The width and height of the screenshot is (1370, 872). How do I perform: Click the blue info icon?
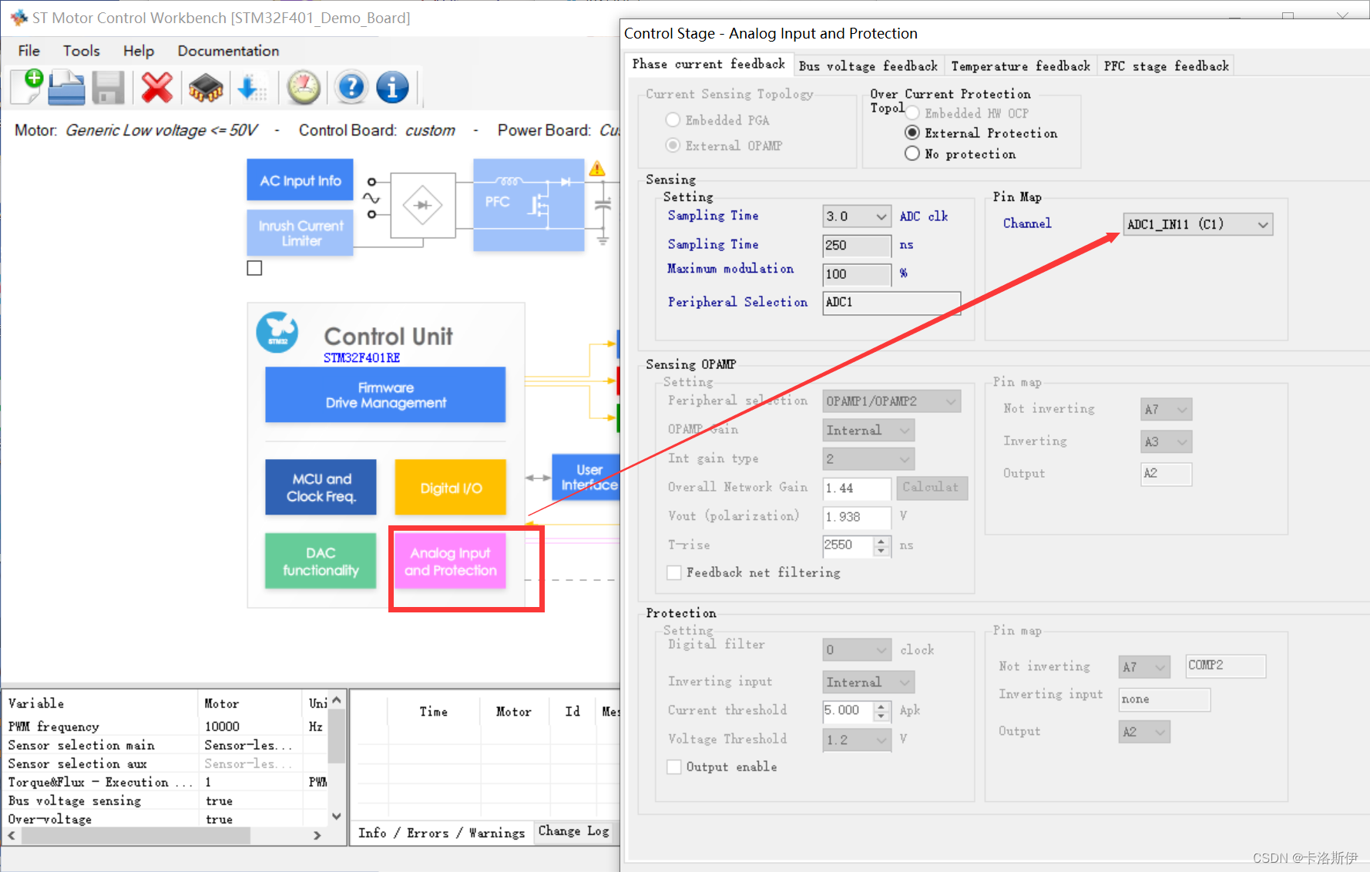(392, 88)
